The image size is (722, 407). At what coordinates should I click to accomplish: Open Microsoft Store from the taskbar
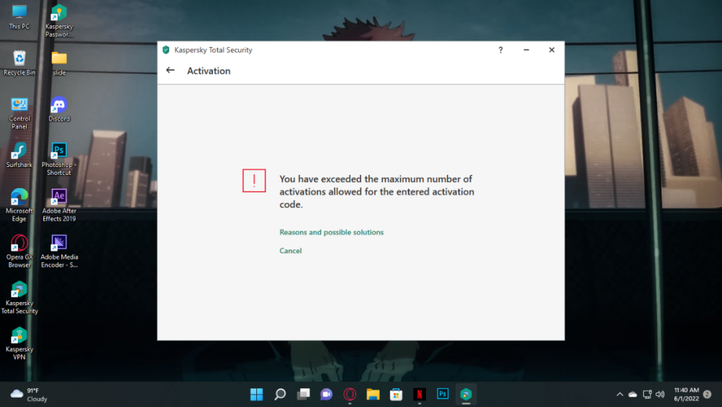(396, 394)
